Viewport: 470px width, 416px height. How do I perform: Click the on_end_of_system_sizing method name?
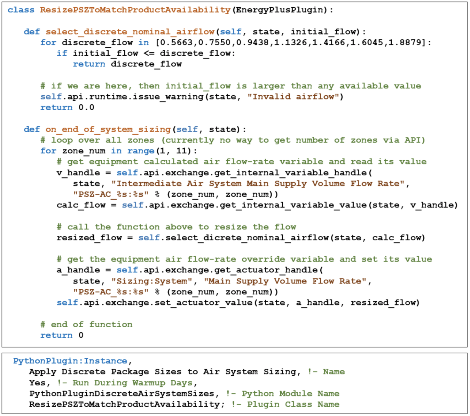(x=108, y=129)
